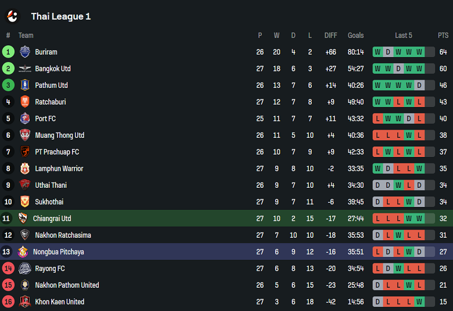453x311 pixels.
Task: Click the Ratchaburi orange crest
Action: [25, 102]
